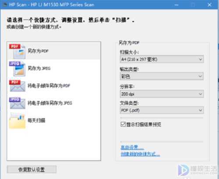This screenshot has width=219, height=179.
Task: Select the red PDF document icon
Action: click(x=17, y=51)
